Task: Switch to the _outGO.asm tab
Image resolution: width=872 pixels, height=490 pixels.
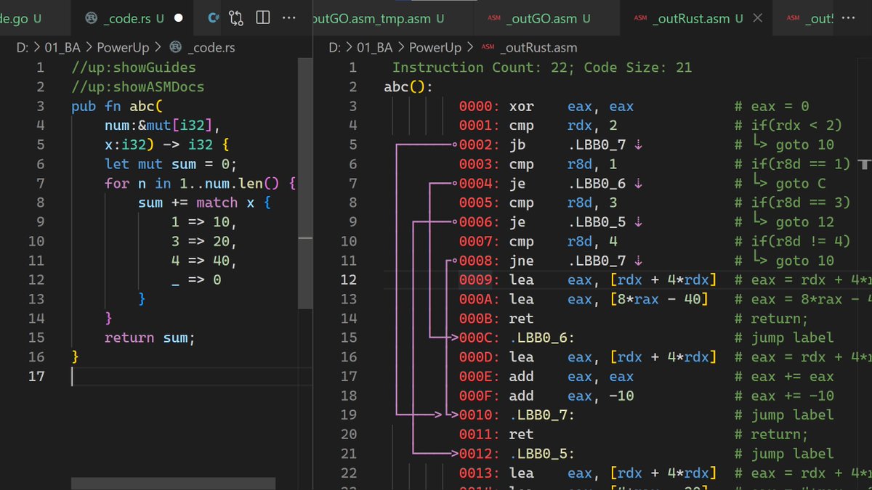Action: (x=546, y=18)
